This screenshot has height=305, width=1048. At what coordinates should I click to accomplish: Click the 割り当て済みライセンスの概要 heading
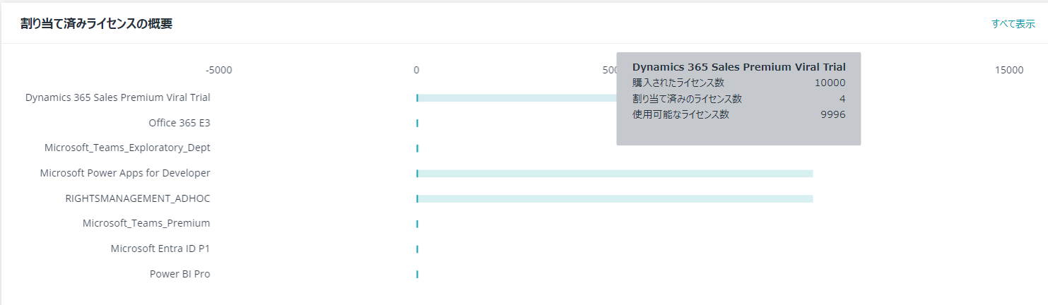pos(97,23)
